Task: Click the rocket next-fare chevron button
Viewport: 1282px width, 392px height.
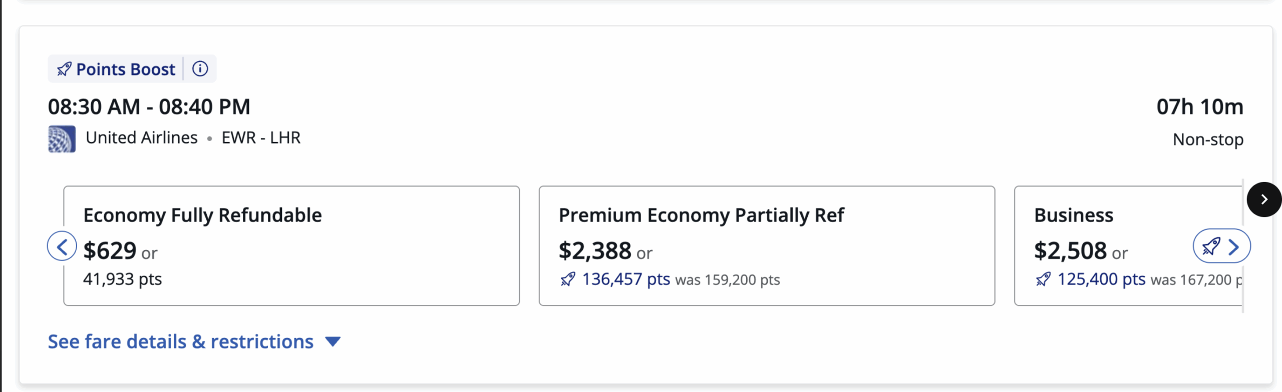Action: tap(1221, 246)
